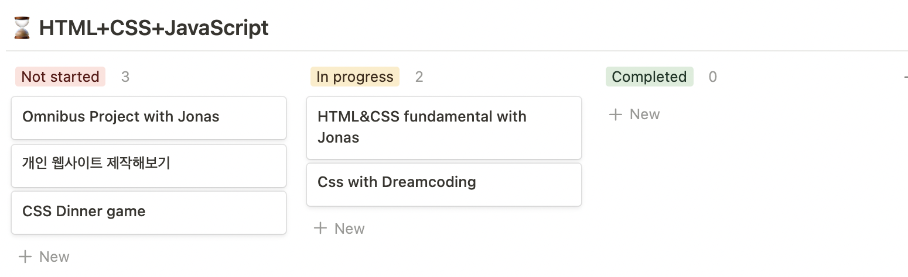This screenshot has height=277, width=908.
Task: Click the card count 2 next to In progress
Action: coord(419,77)
